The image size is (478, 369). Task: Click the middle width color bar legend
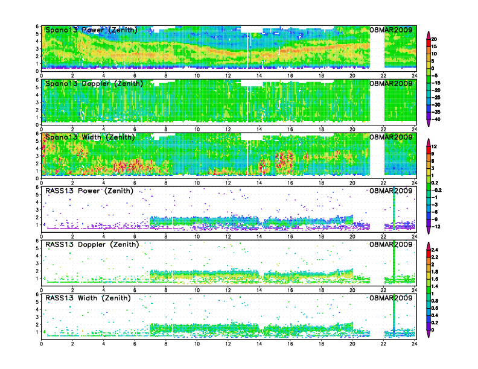(429, 186)
